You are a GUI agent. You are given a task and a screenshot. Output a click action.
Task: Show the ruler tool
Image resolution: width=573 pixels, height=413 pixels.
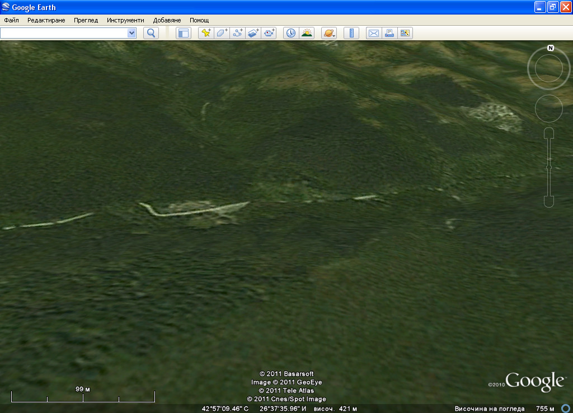pyautogui.click(x=351, y=33)
